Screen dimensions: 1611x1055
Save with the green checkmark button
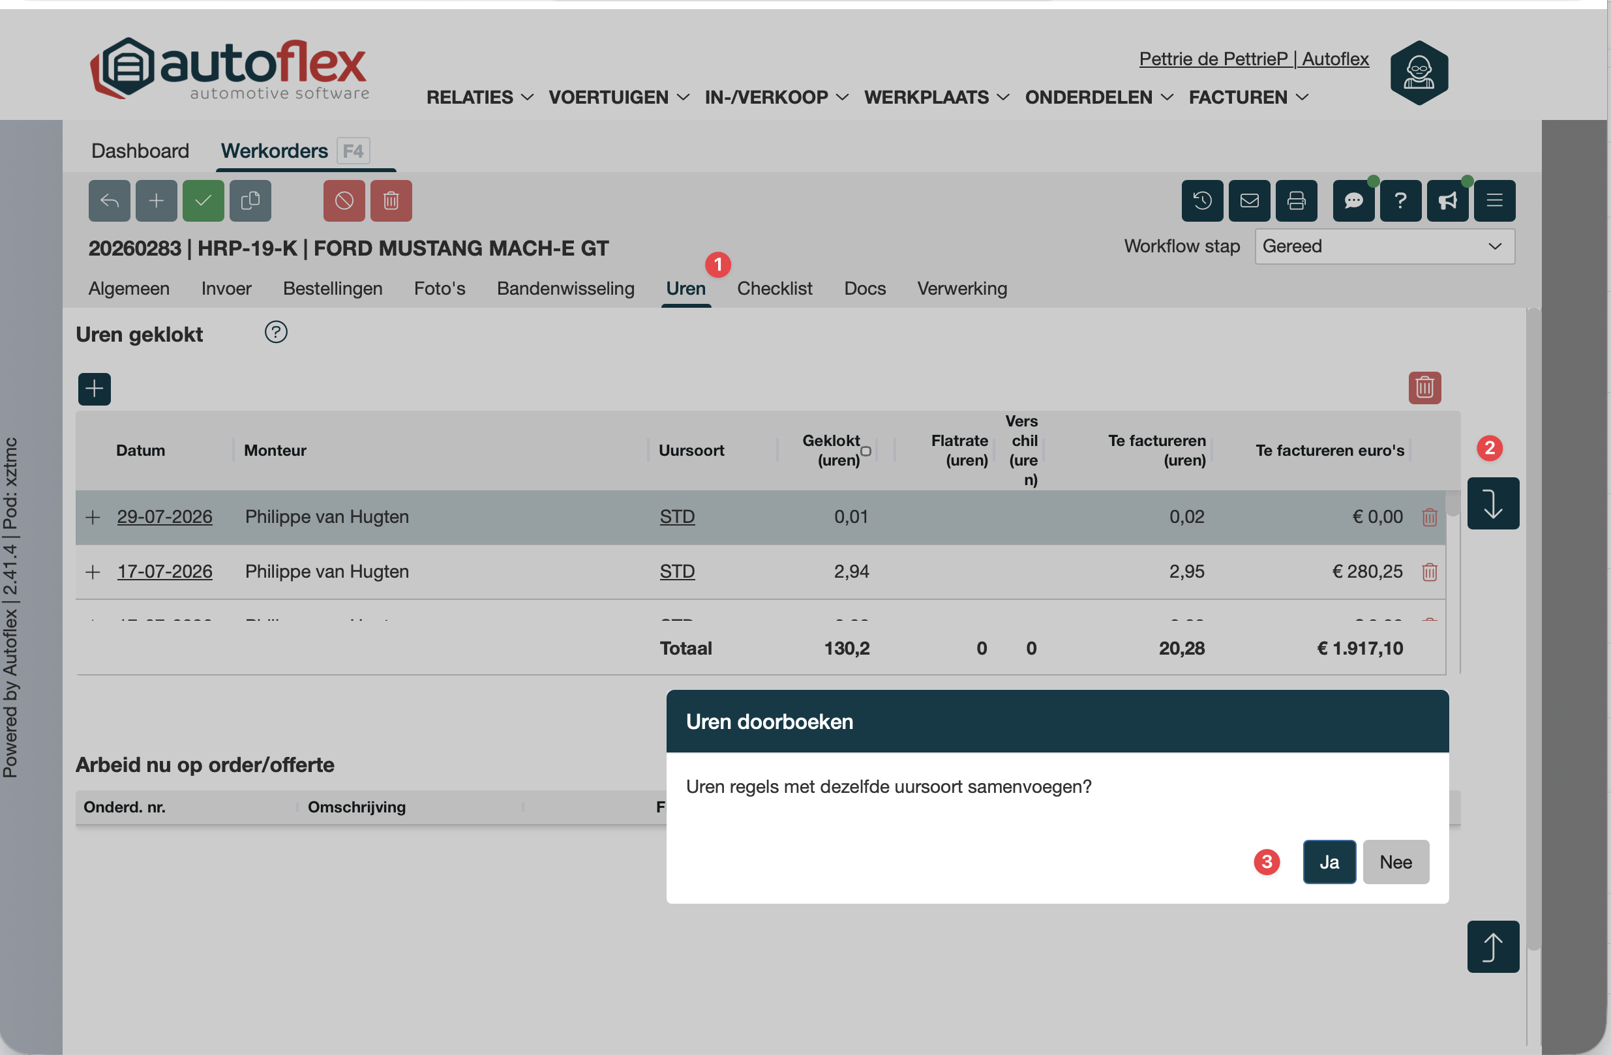(x=203, y=200)
